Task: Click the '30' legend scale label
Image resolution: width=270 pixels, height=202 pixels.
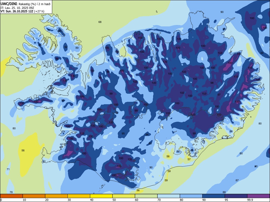Action: click(x=69, y=200)
